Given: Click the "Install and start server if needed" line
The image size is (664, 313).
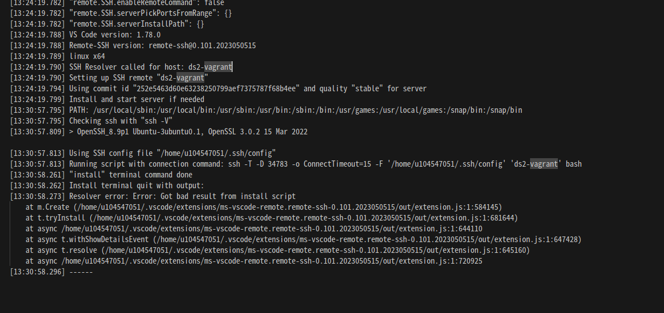Looking at the screenshot, I should point(107,99).
